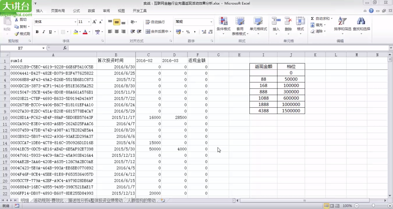Toggle wrap text (自动换行)
This screenshot has width=393, height=209.
click(155, 22)
